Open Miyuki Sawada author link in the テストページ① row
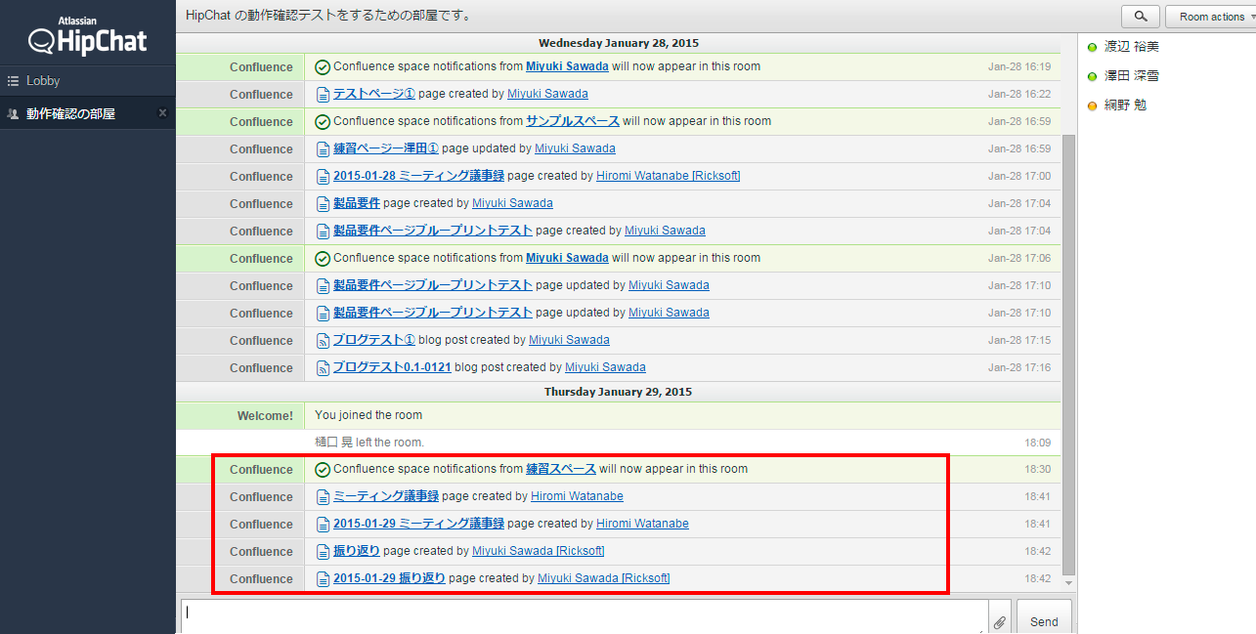The height and width of the screenshot is (634, 1256). pyautogui.click(x=547, y=94)
